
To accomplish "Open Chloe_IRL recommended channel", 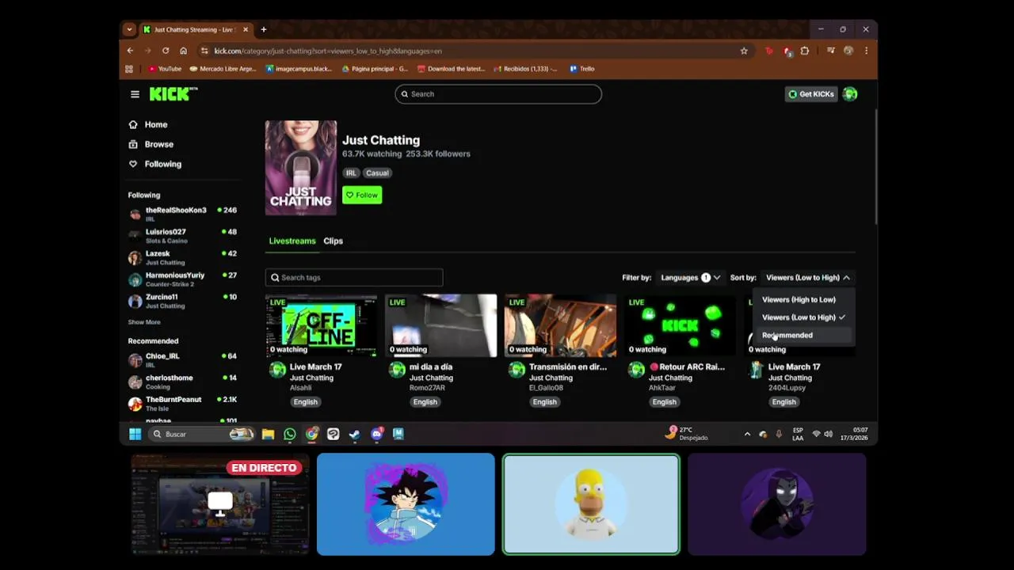I will 183,360.
